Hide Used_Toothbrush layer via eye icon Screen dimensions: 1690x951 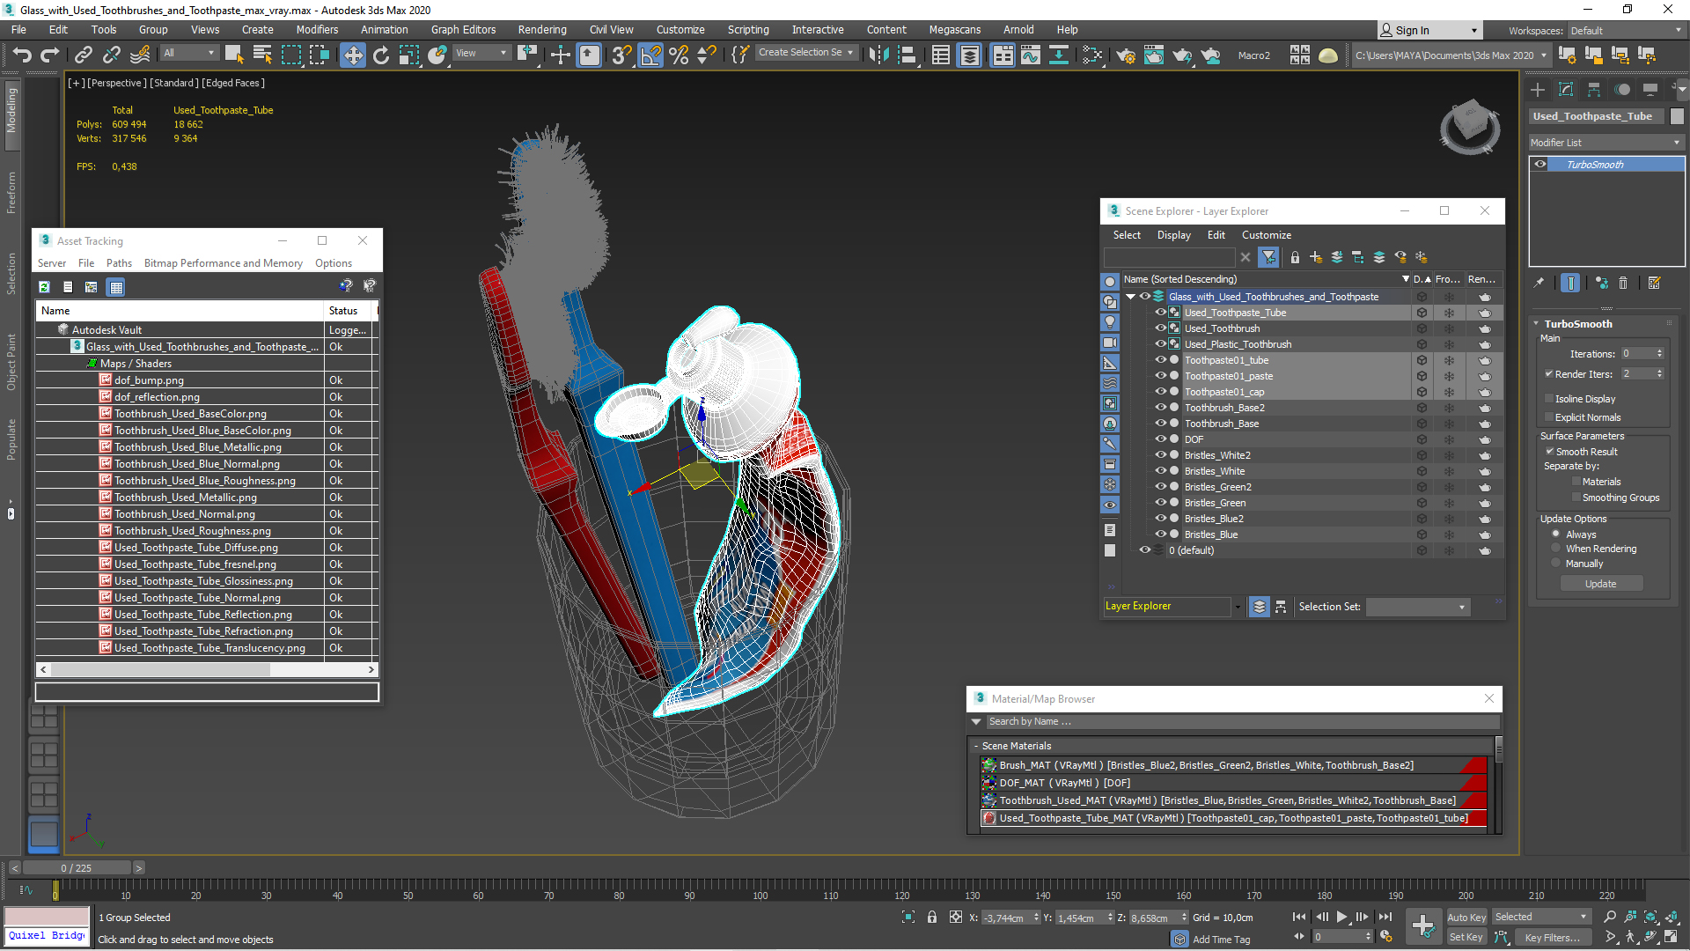click(x=1160, y=328)
